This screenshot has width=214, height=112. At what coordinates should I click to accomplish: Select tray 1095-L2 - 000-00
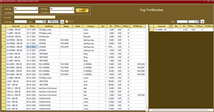tap(16, 92)
